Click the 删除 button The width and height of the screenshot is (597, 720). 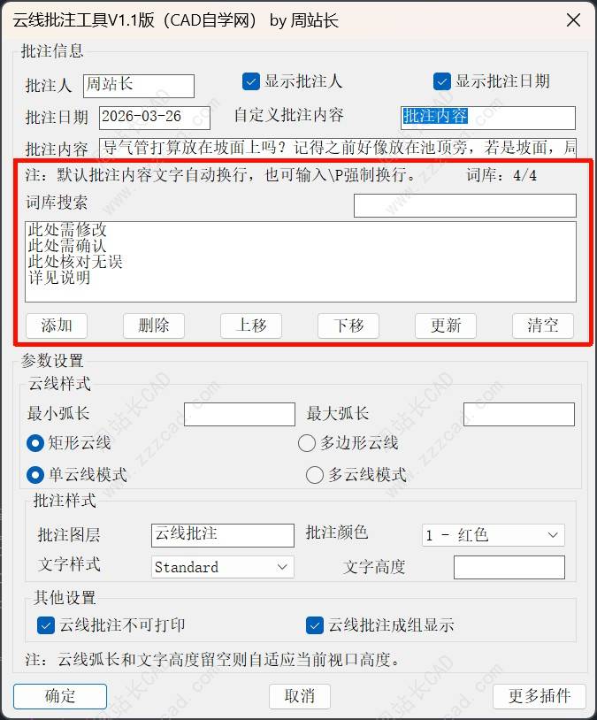click(154, 326)
